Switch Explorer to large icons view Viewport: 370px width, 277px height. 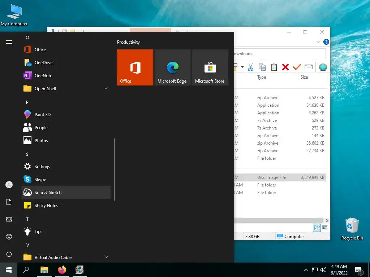325,228
